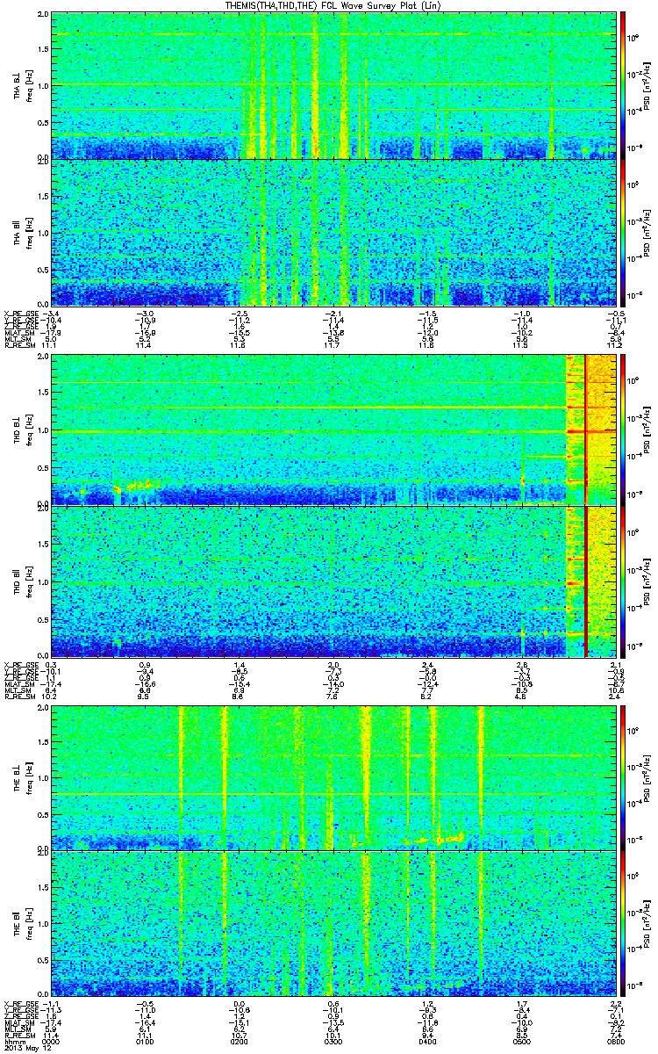
Task: Click the PSD color bar beside THE B-parallel
Action: click(x=622, y=924)
